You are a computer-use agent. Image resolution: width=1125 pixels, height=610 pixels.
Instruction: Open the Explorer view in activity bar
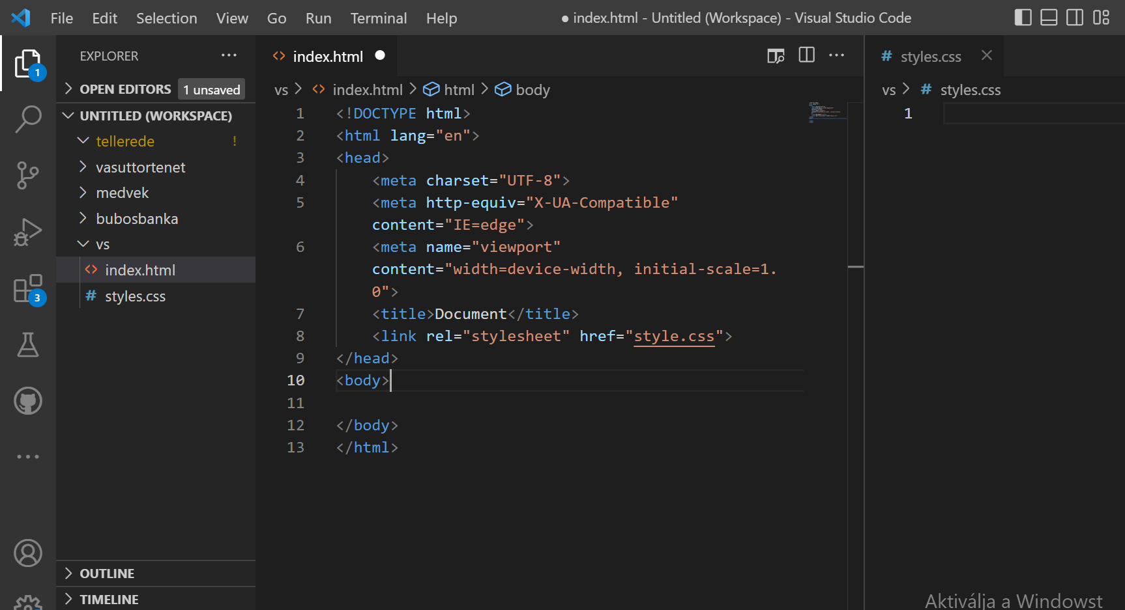(28, 64)
